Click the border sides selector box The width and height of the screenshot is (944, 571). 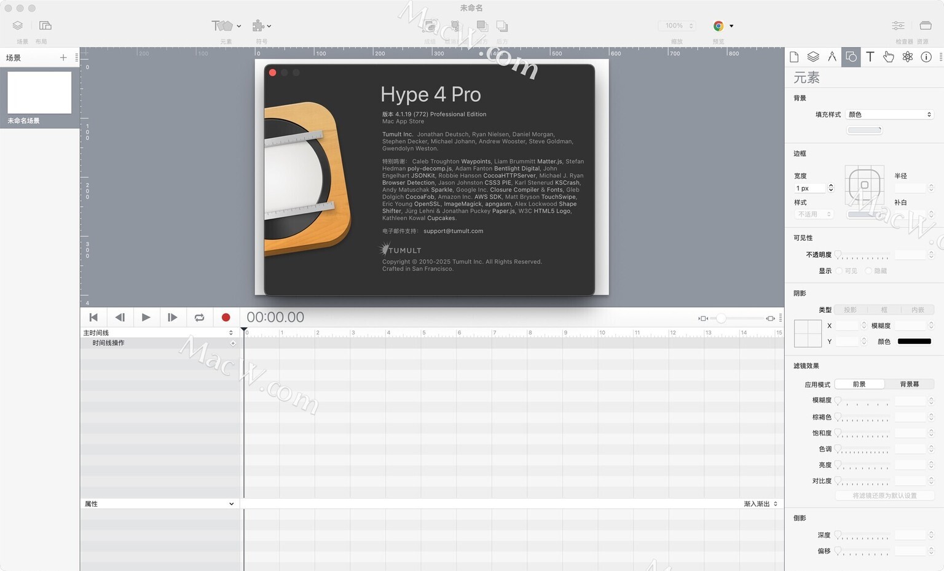[864, 185]
